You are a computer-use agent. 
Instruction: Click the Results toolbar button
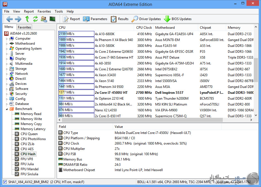pos(120,19)
